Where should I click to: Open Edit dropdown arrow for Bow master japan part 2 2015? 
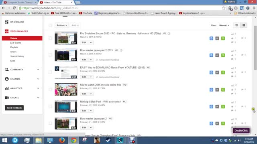[91, 60]
